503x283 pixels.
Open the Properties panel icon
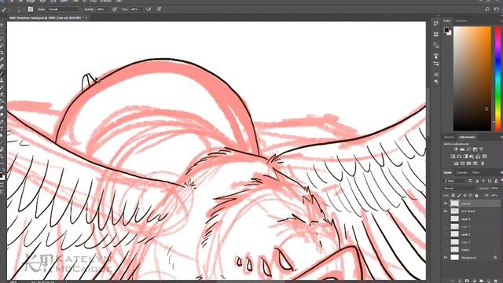436,34
